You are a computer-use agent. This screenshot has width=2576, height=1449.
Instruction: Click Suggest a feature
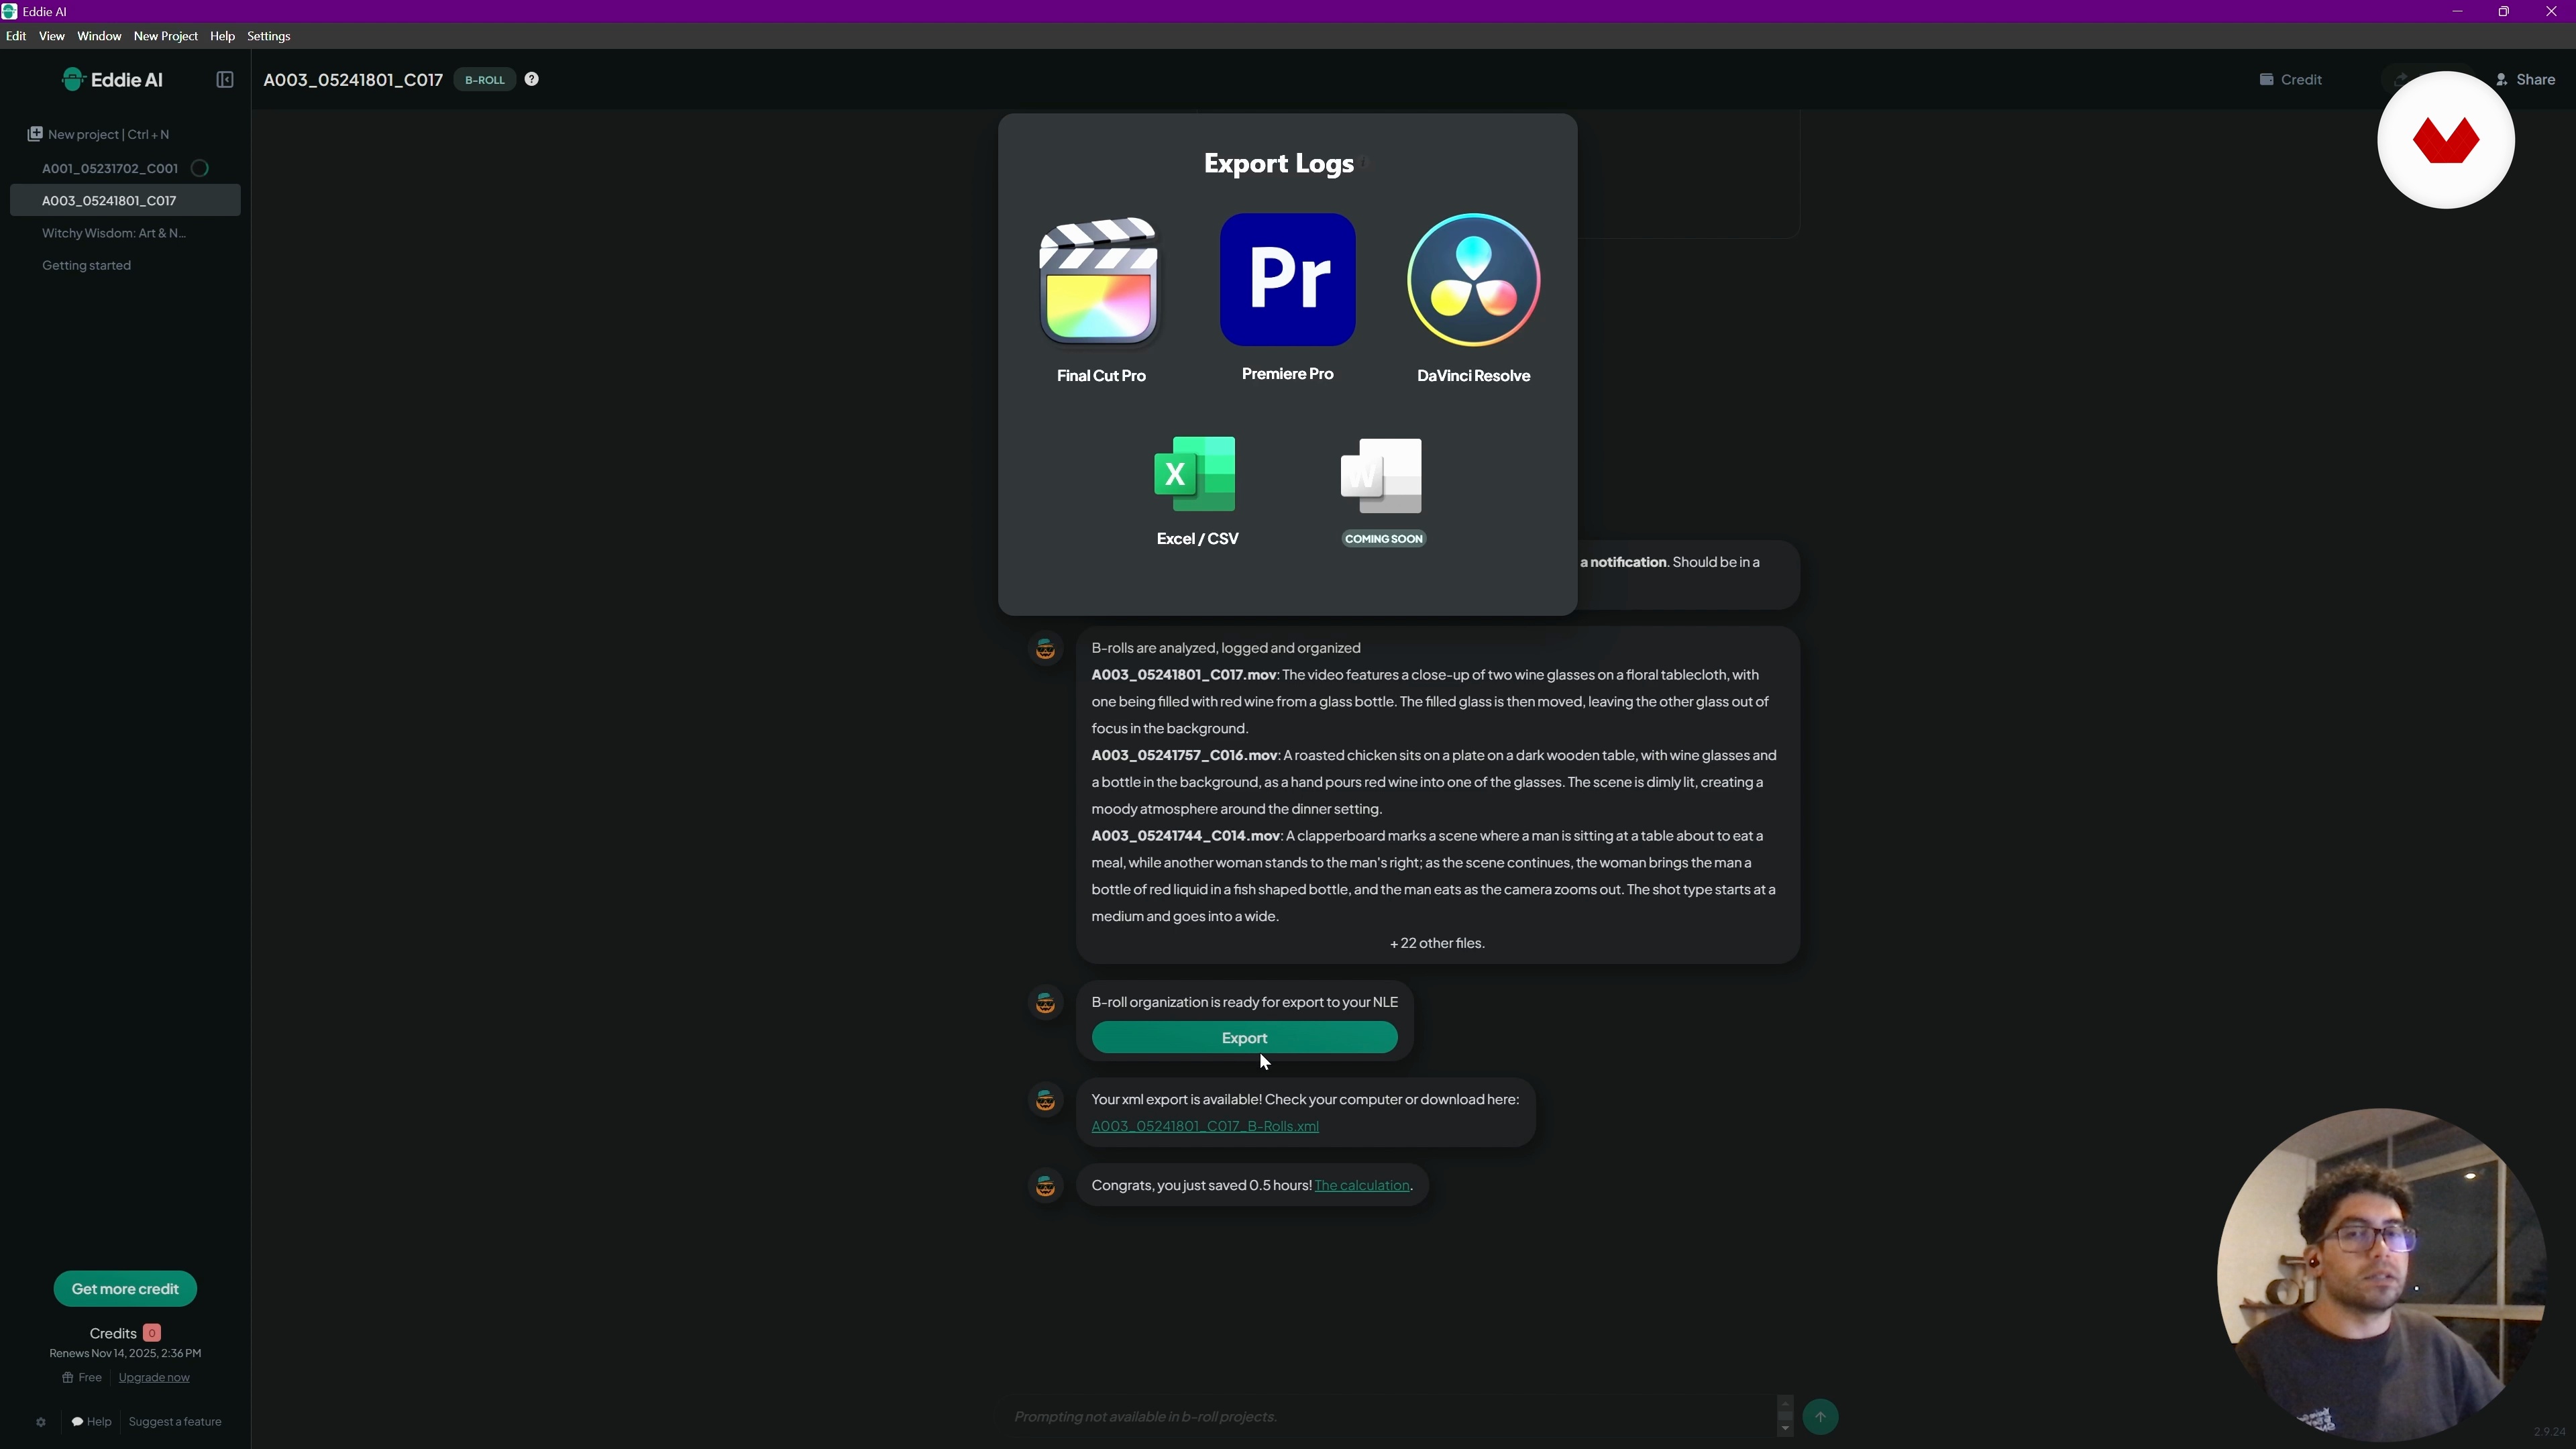click(175, 1422)
